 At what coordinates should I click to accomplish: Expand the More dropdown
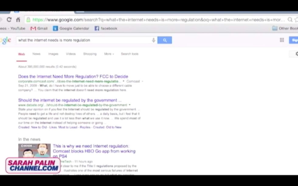109,54
